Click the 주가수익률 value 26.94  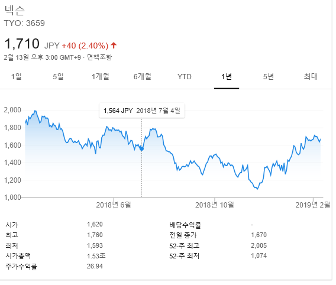point(95,266)
